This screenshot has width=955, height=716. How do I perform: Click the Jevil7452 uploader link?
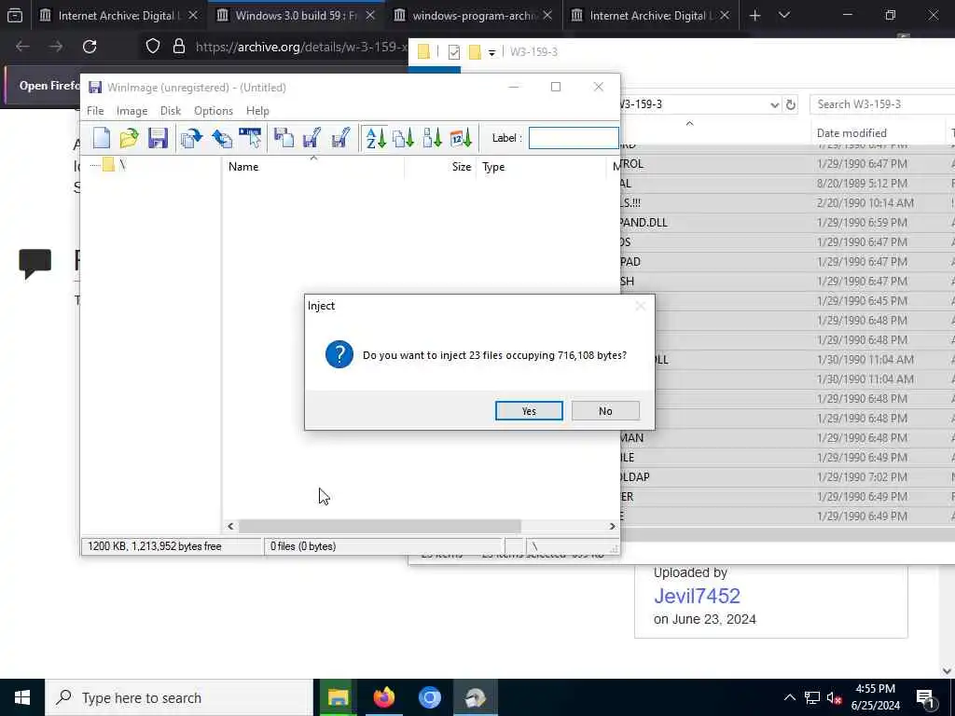pos(697,596)
